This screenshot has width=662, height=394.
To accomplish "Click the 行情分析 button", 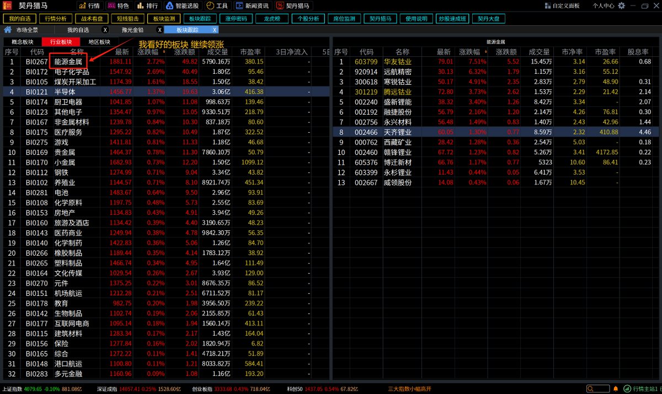I will click(56, 18).
